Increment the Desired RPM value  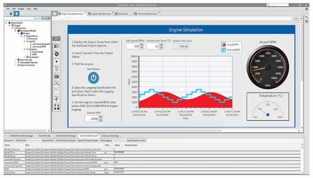coord(101,117)
